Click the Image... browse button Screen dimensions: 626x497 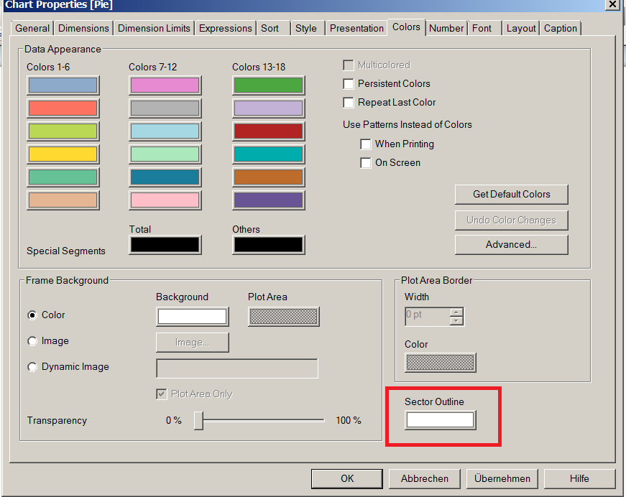pos(193,343)
